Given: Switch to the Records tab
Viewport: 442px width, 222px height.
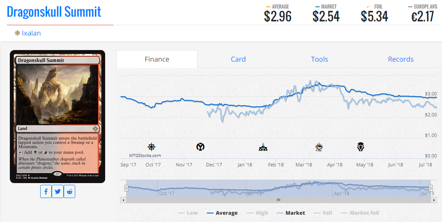Looking at the screenshot, I should (x=401, y=59).
